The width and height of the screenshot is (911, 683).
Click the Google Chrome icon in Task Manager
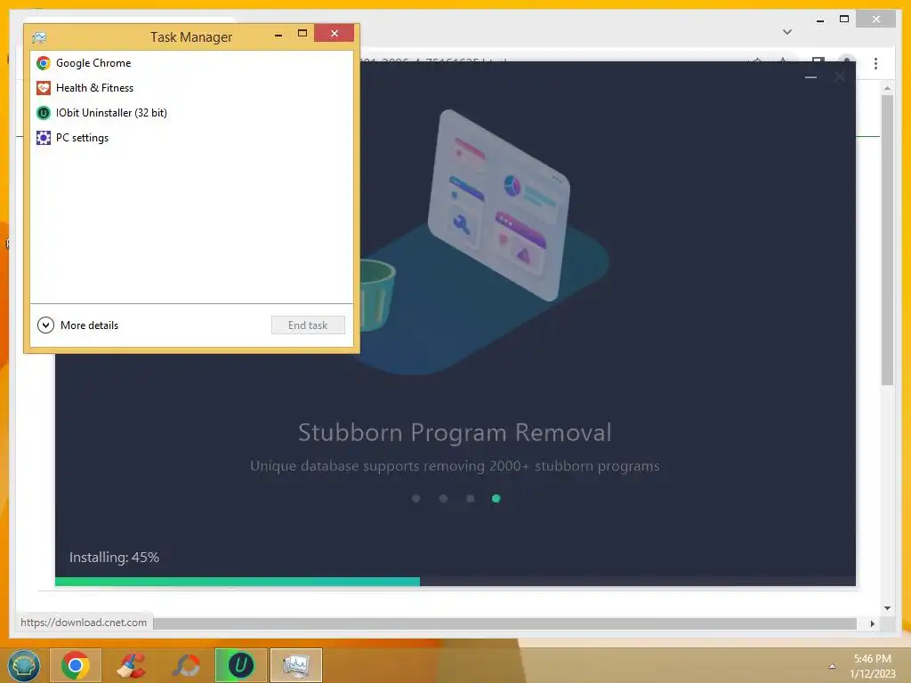pyautogui.click(x=44, y=63)
